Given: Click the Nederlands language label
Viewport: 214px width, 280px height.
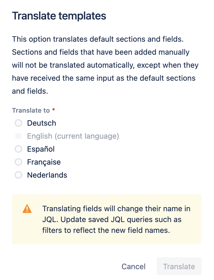Looking at the screenshot, I should pyautogui.click(x=47, y=175).
